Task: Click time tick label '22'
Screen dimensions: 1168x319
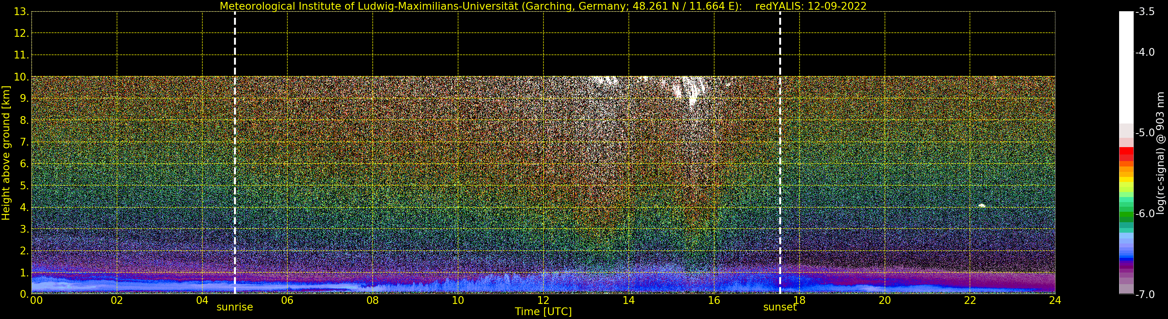Action: (970, 300)
